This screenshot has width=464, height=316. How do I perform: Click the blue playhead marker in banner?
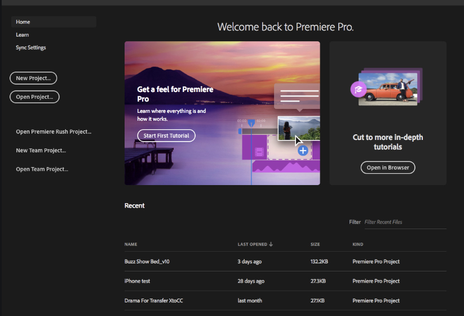251,123
